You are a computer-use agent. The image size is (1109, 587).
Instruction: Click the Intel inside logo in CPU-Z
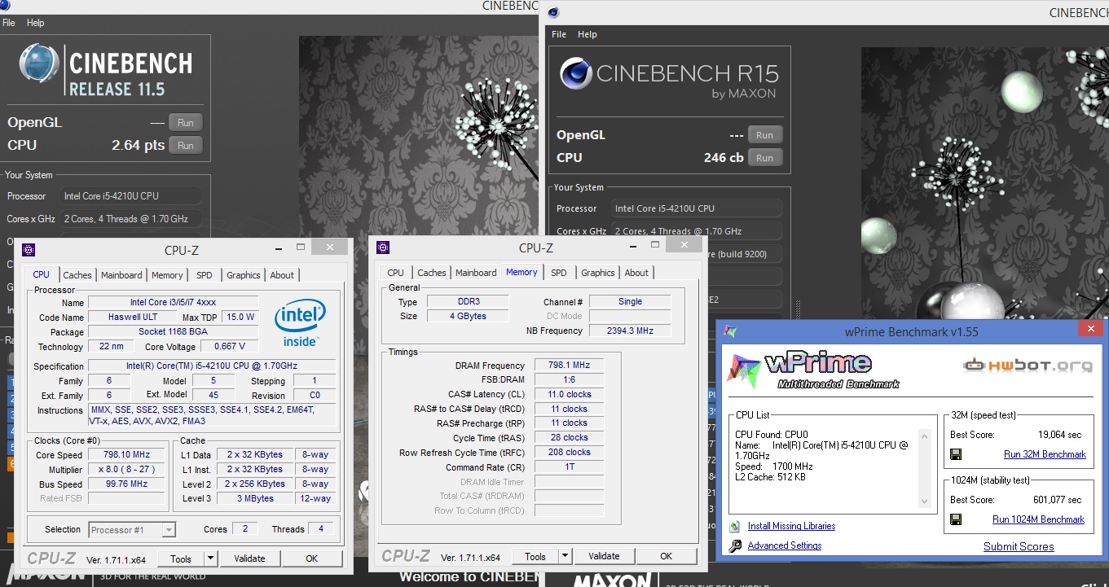[x=300, y=323]
